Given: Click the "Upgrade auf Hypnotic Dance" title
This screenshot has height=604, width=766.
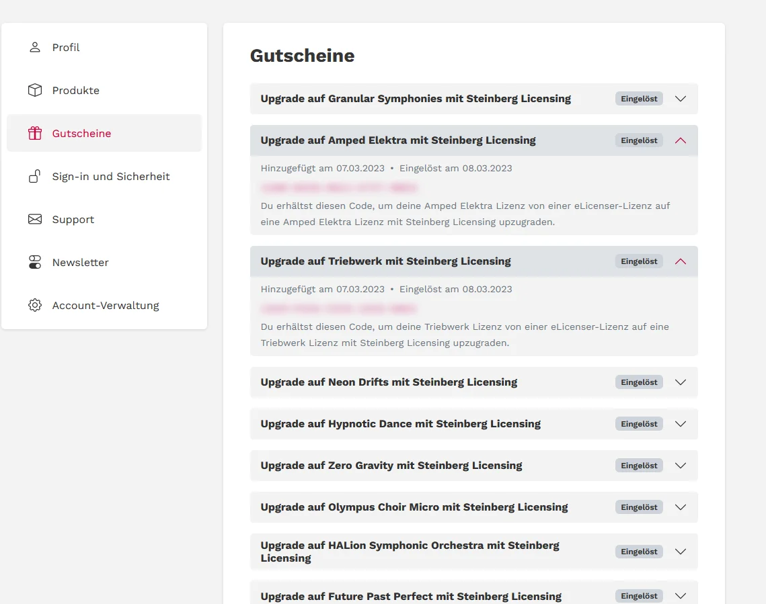Looking at the screenshot, I should pos(401,423).
